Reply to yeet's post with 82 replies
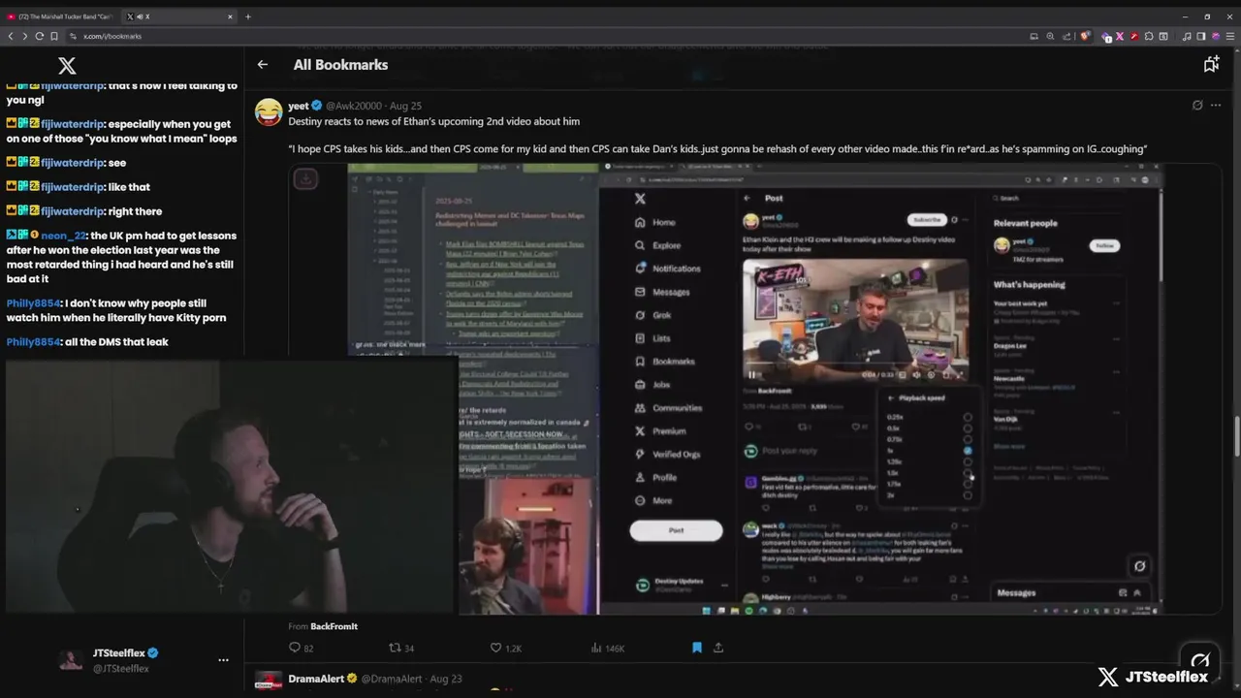The width and height of the screenshot is (1241, 698). click(301, 648)
